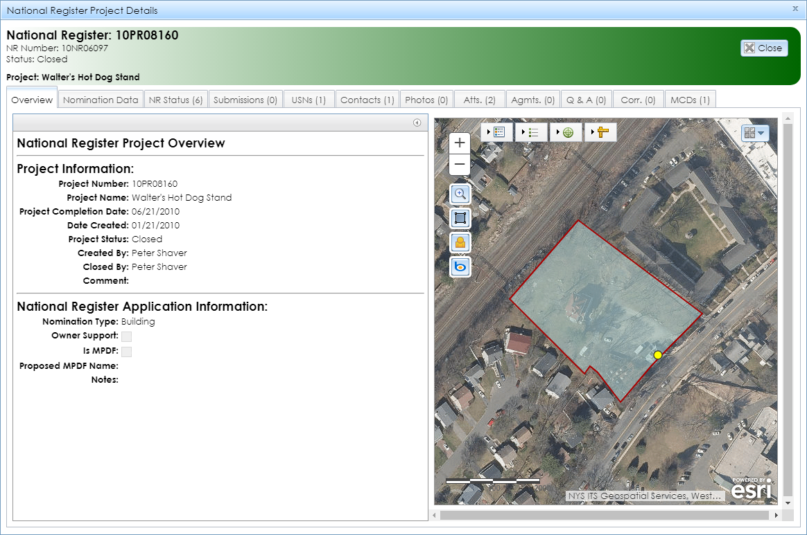Activate the rectangle extent selection tool
Viewport: 807px width, 535px height.
coord(460,218)
